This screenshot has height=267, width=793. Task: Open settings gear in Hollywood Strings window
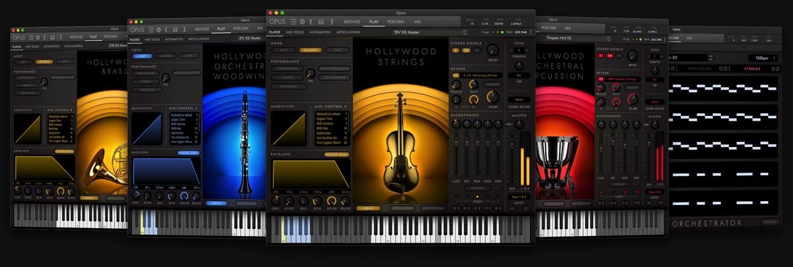click(x=302, y=22)
